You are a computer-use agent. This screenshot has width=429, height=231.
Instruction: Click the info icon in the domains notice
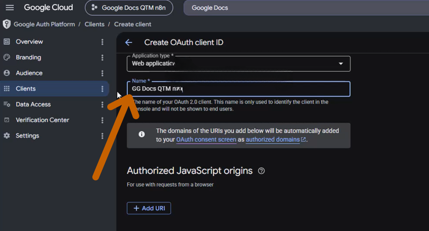point(142,134)
